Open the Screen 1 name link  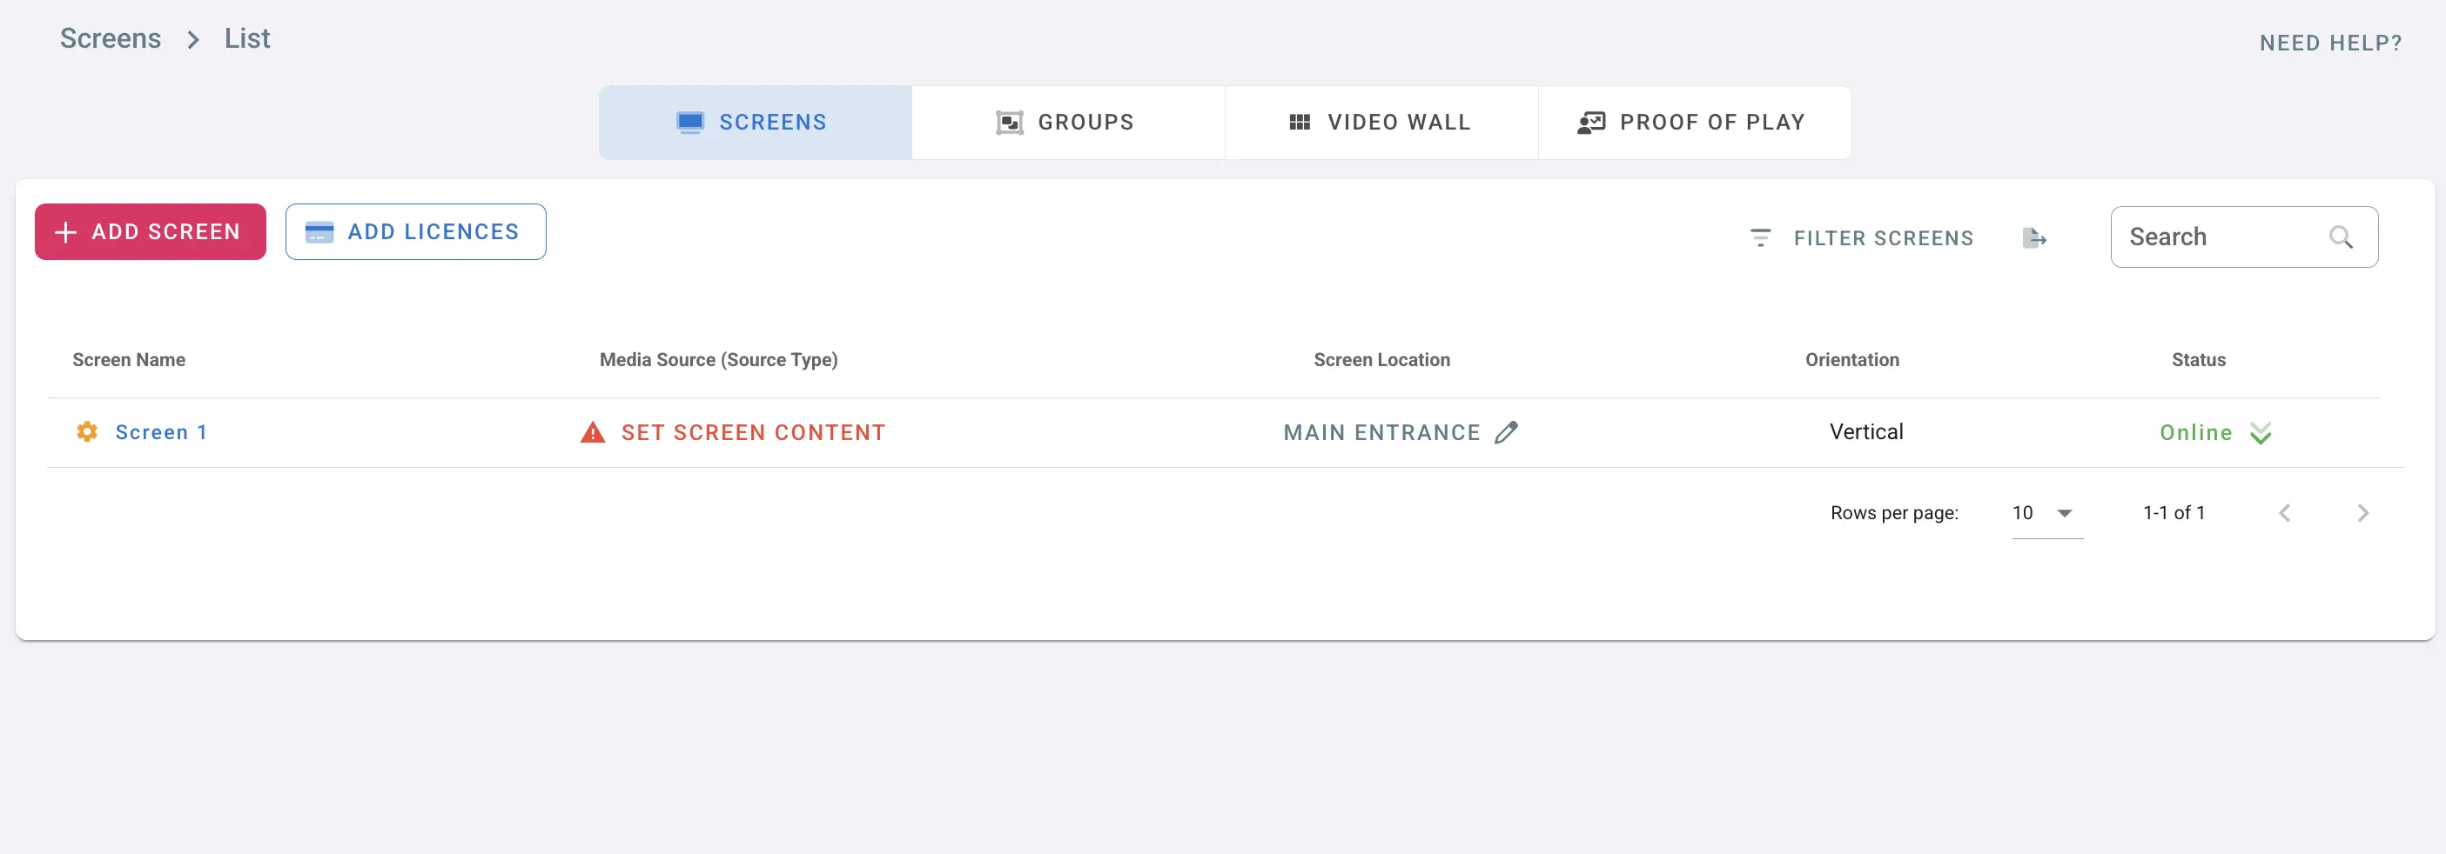pos(161,433)
